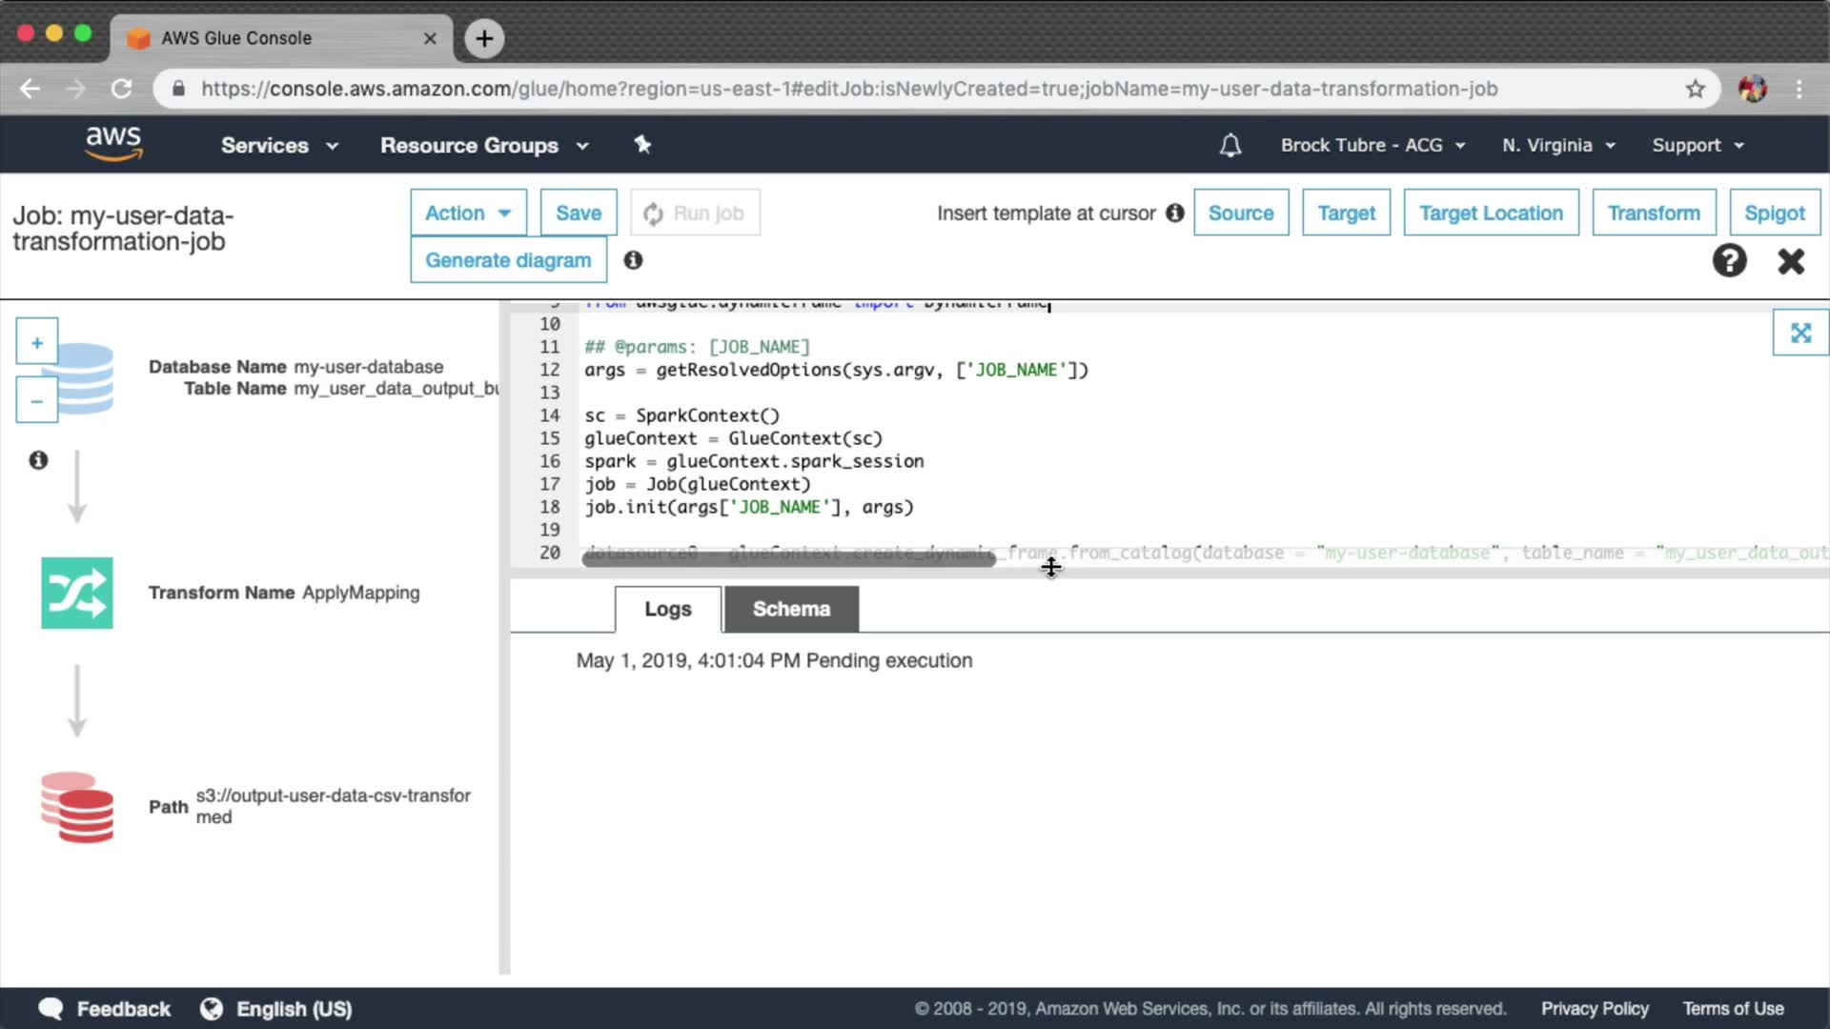Screen dimensions: 1830x1029
Task: Close the job editor with X
Action: pyautogui.click(x=1791, y=261)
